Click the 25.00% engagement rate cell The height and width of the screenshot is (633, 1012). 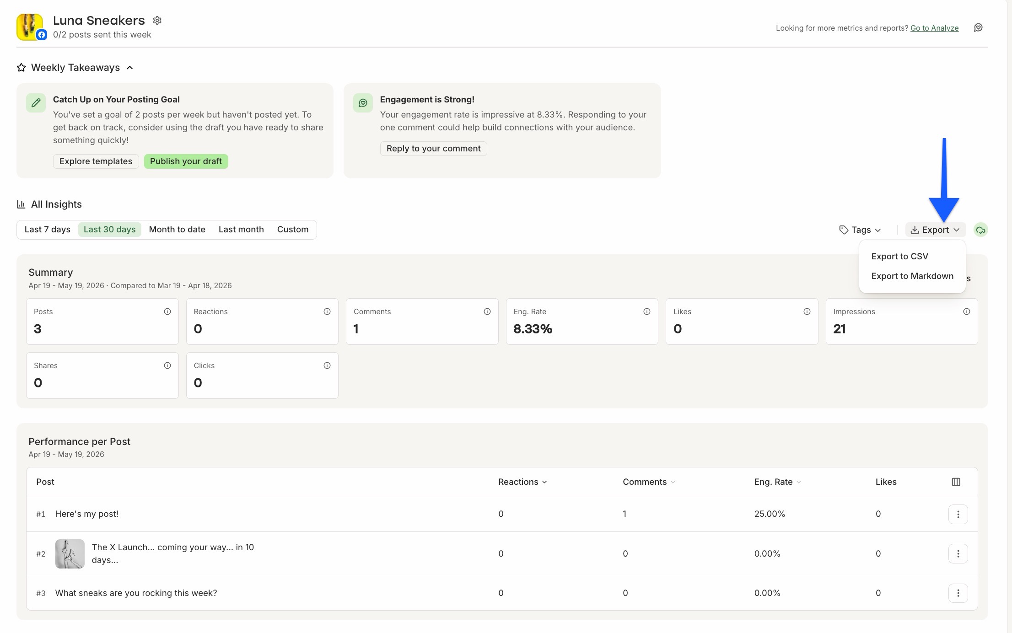click(x=770, y=514)
